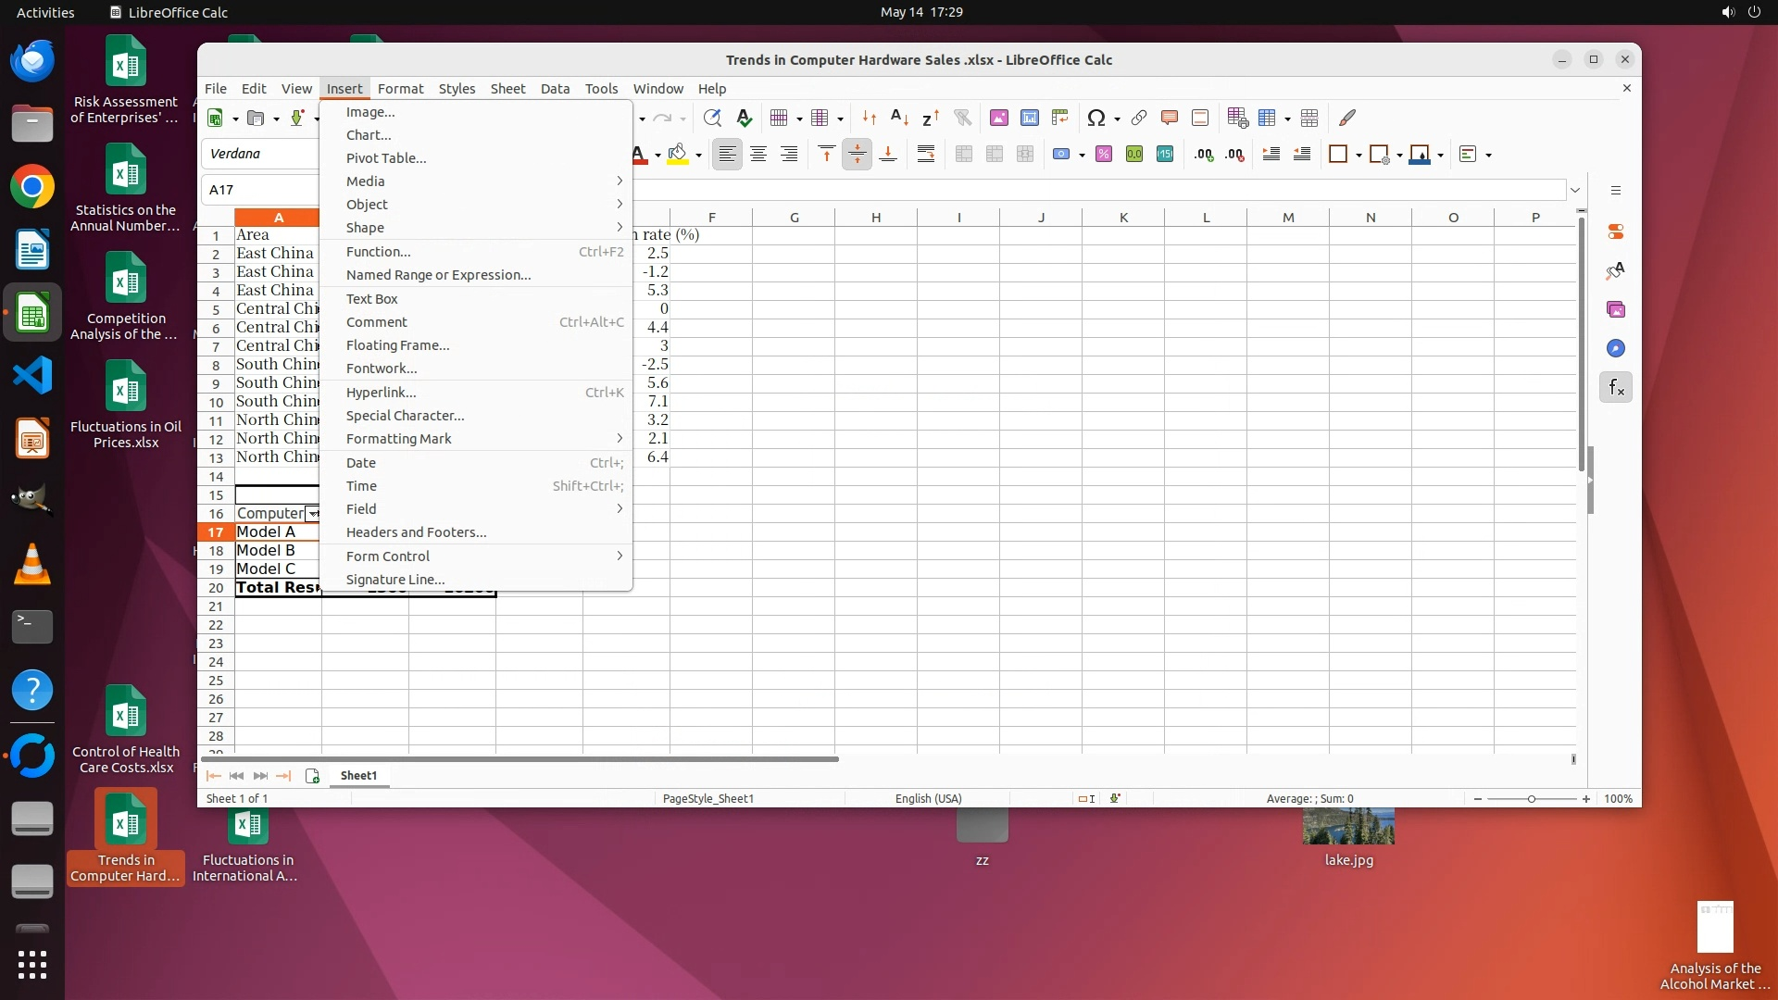Click Insert Comment toolbar icon
The width and height of the screenshot is (1778, 1000).
point(1169,118)
